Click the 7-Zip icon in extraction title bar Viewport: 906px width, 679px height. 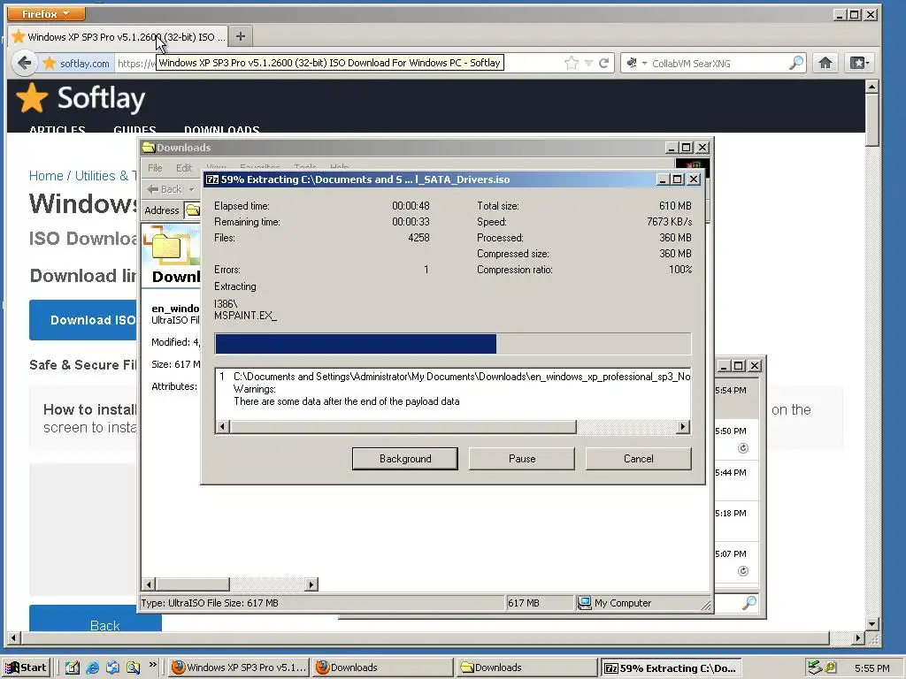(x=212, y=179)
